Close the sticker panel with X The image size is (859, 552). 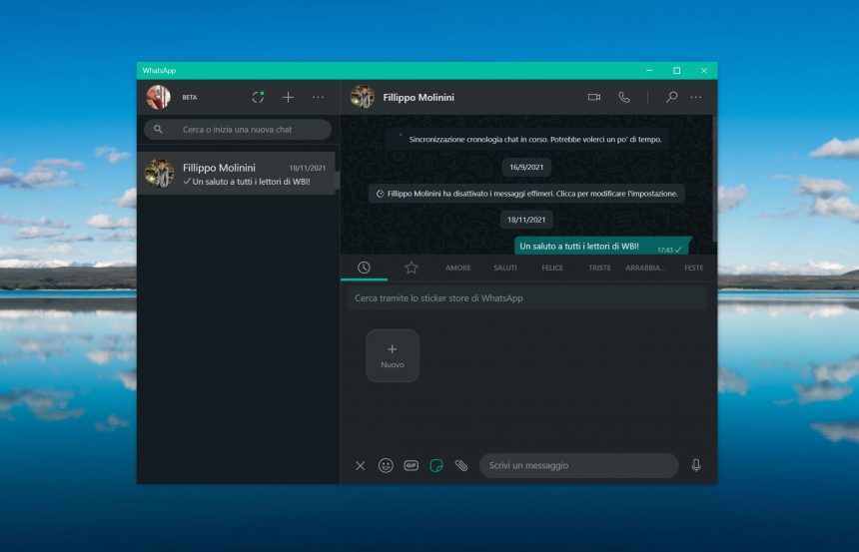tap(360, 465)
